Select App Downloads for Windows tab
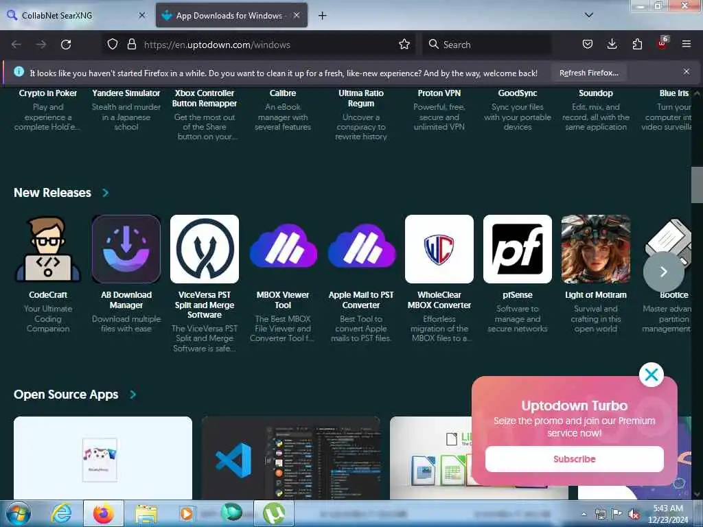The image size is (703, 527). [231, 15]
